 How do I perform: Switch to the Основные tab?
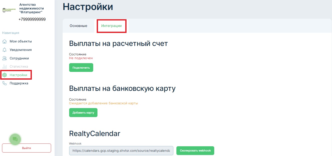point(78,26)
